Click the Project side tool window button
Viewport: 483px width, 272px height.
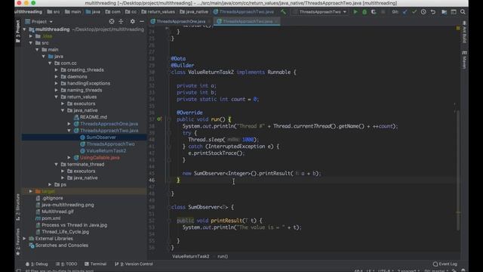[x=18, y=31]
